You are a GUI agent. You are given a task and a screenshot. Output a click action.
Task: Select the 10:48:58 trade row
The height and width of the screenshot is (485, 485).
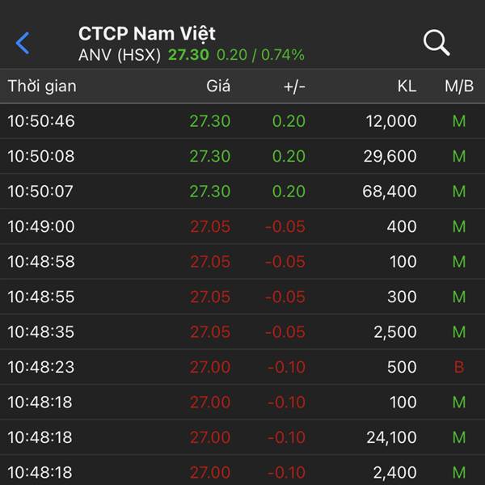click(242, 261)
